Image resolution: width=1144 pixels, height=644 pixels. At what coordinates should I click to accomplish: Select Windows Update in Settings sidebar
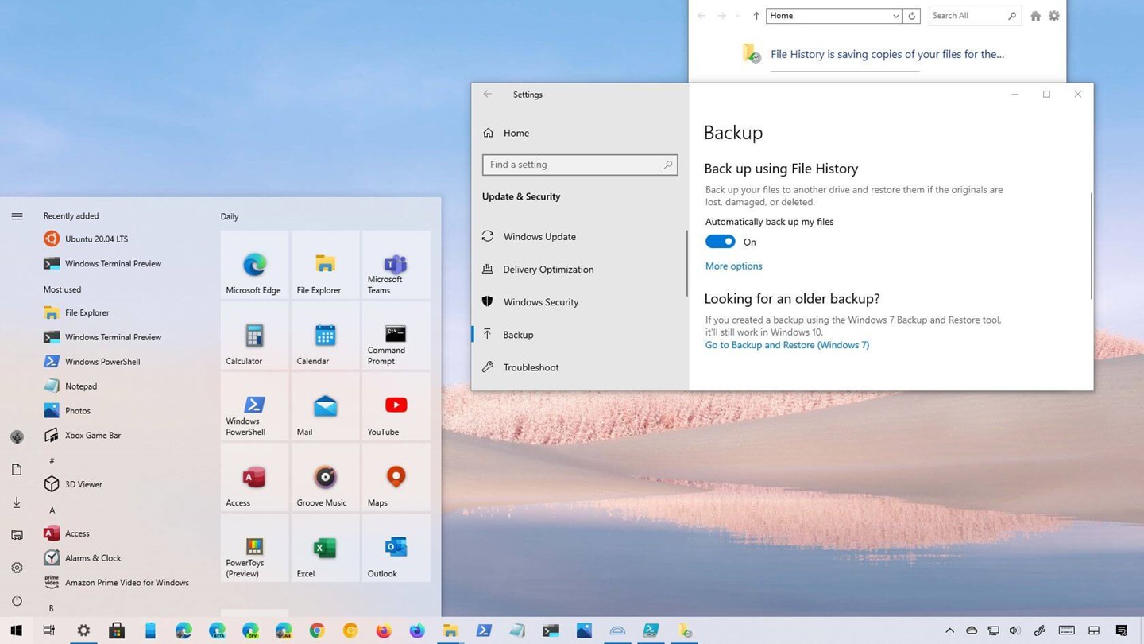click(x=539, y=236)
